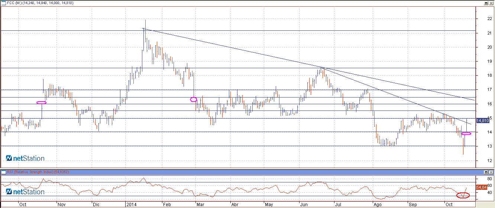
Task: Click the netStation logo in price chart
Action: coord(25,158)
